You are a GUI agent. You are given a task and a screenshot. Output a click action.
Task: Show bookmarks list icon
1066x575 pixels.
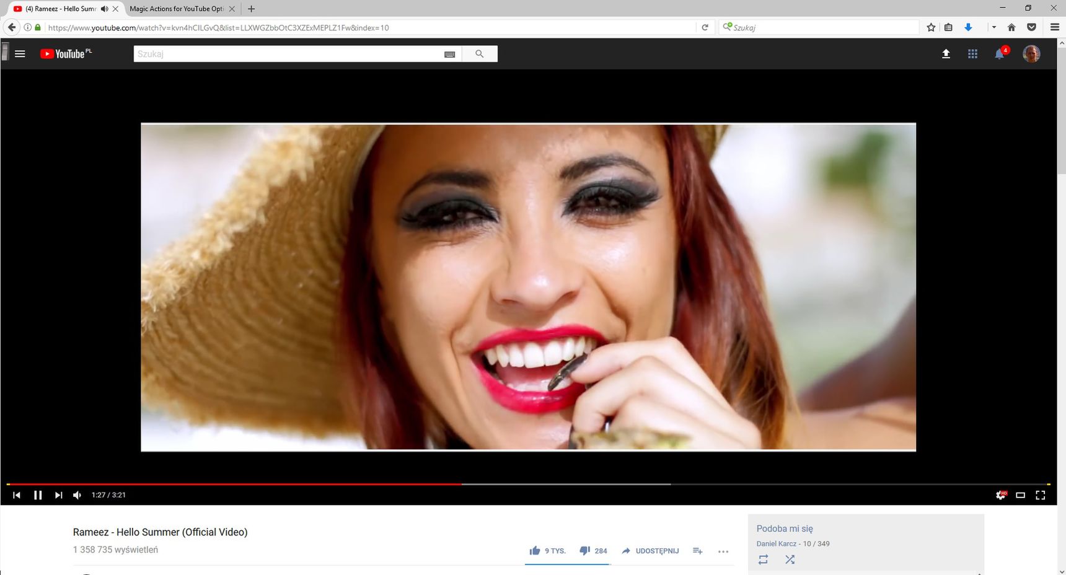[948, 27]
